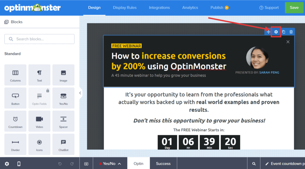The image size is (305, 169).
Task: Add a Yes/No block
Action: (x=63, y=98)
